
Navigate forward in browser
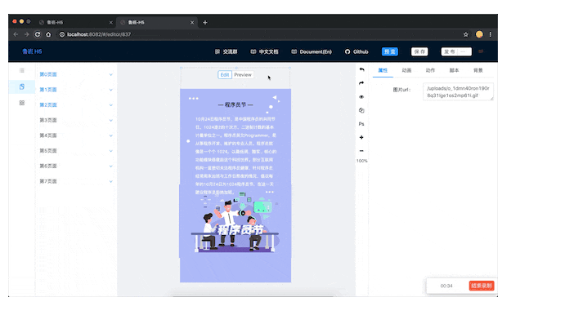point(26,34)
